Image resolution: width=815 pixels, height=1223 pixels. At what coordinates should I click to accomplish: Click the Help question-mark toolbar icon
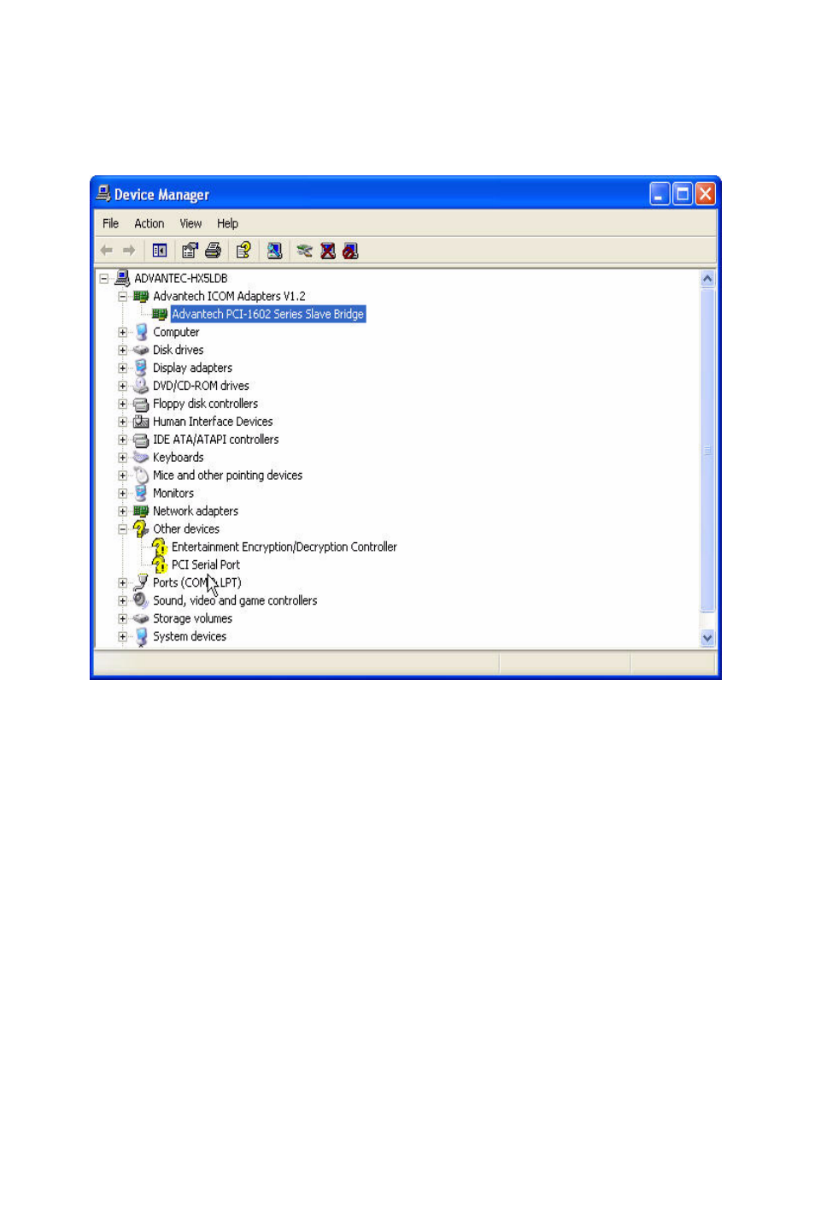243,251
